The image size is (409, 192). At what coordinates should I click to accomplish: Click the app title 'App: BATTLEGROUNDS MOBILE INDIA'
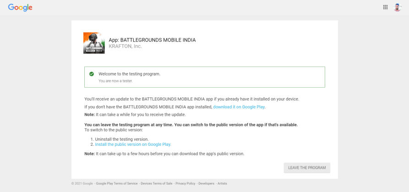click(152, 40)
